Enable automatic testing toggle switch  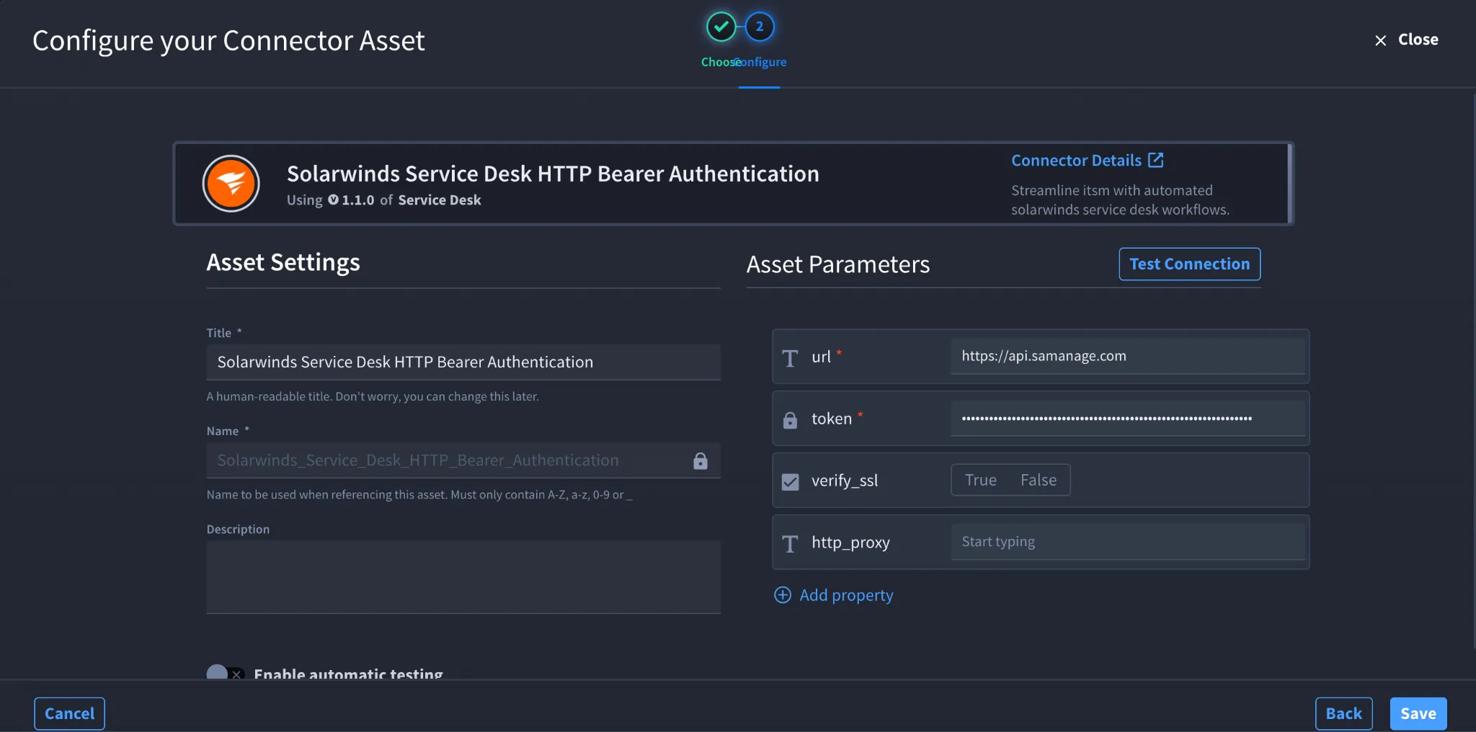pos(226,674)
